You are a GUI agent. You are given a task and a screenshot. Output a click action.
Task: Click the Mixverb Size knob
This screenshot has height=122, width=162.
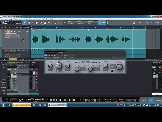point(59,66)
